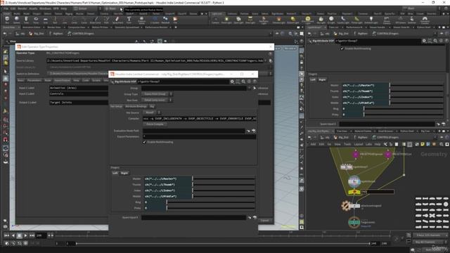Click Layout menu in network editor
The height and width of the screenshot is (253, 450).
358,144
